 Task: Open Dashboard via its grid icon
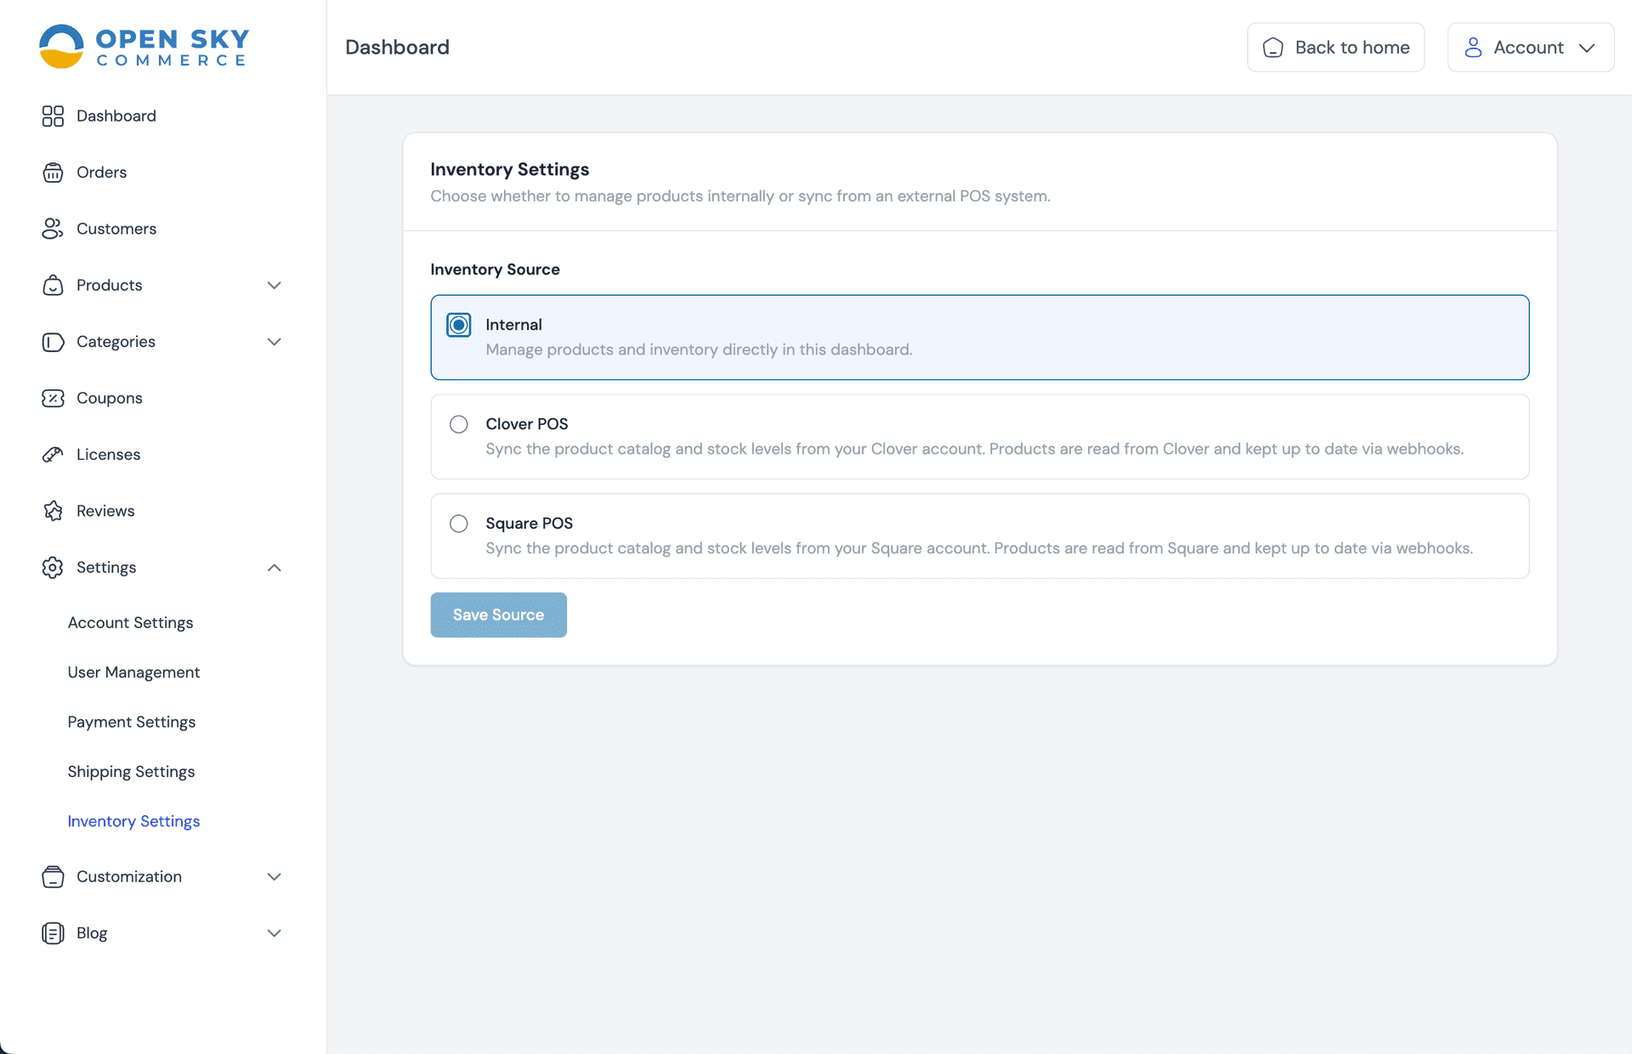click(x=53, y=116)
